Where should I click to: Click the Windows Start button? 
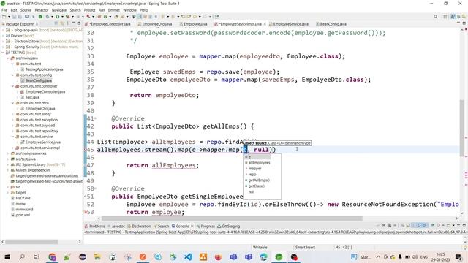[x=7, y=256]
